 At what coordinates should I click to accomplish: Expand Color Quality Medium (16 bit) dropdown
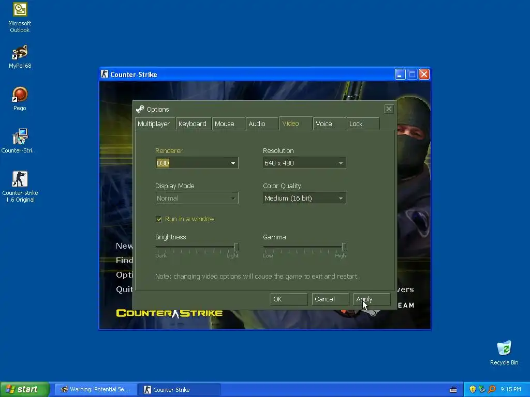pos(304,198)
